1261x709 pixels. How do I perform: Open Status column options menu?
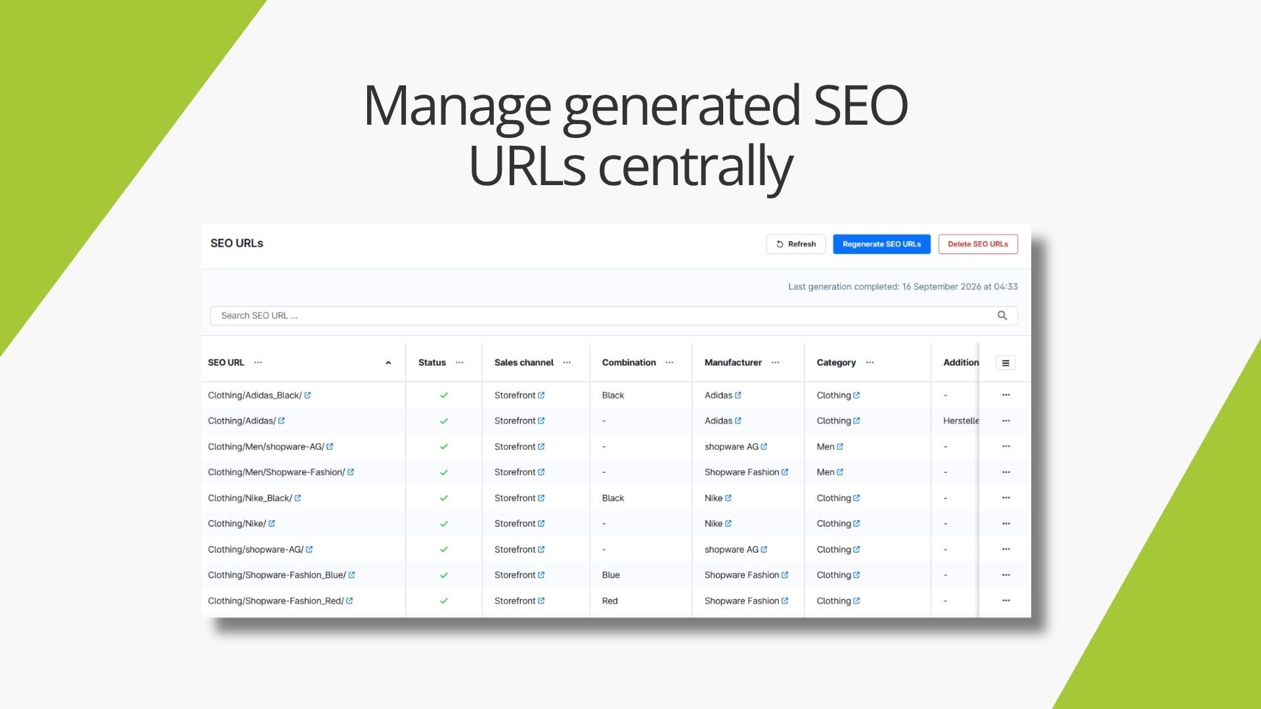pyautogui.click(x=460, y=362)
